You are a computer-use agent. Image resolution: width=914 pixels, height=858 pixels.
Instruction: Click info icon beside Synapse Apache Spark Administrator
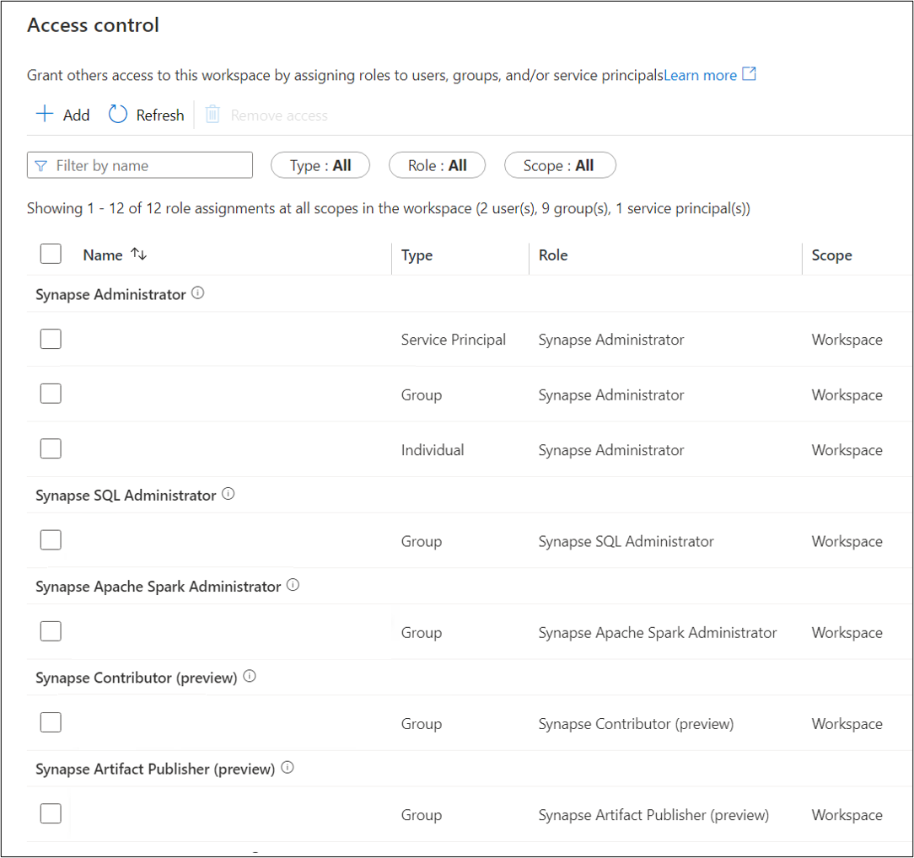click(293, 586)
